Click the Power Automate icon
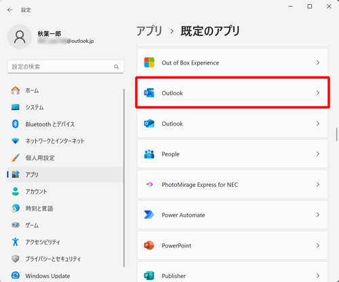 click(149, 215)
